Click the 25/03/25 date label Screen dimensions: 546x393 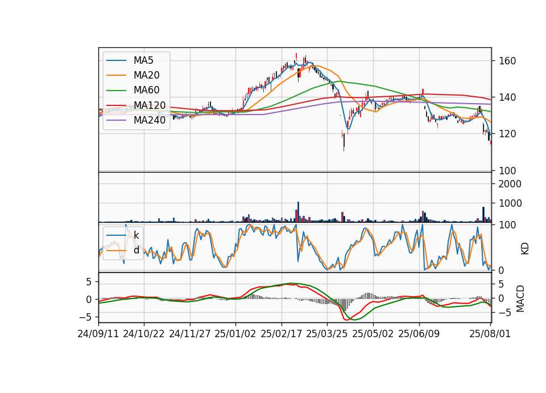pos(327,334)
